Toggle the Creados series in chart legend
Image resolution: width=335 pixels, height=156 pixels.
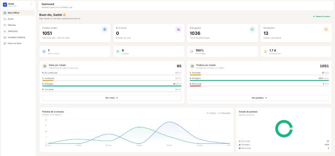[211, 113]
